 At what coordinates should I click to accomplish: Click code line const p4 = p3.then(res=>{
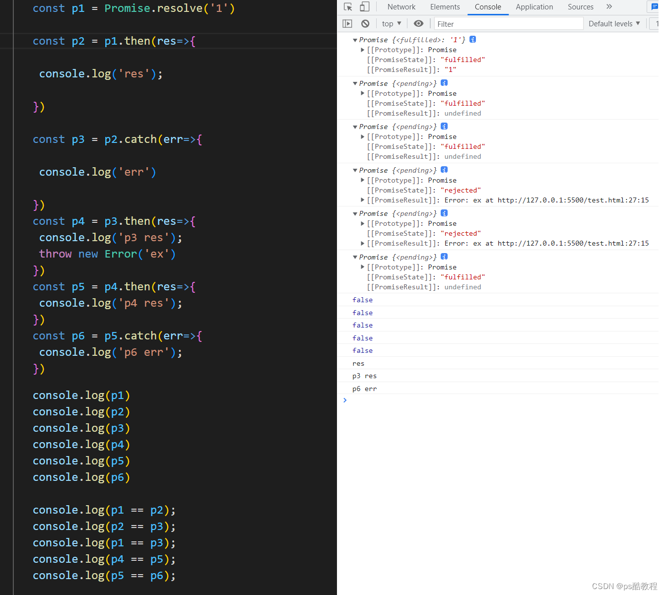tap(114, 221)
